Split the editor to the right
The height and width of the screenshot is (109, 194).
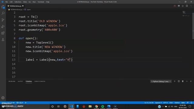coord(187,6)
